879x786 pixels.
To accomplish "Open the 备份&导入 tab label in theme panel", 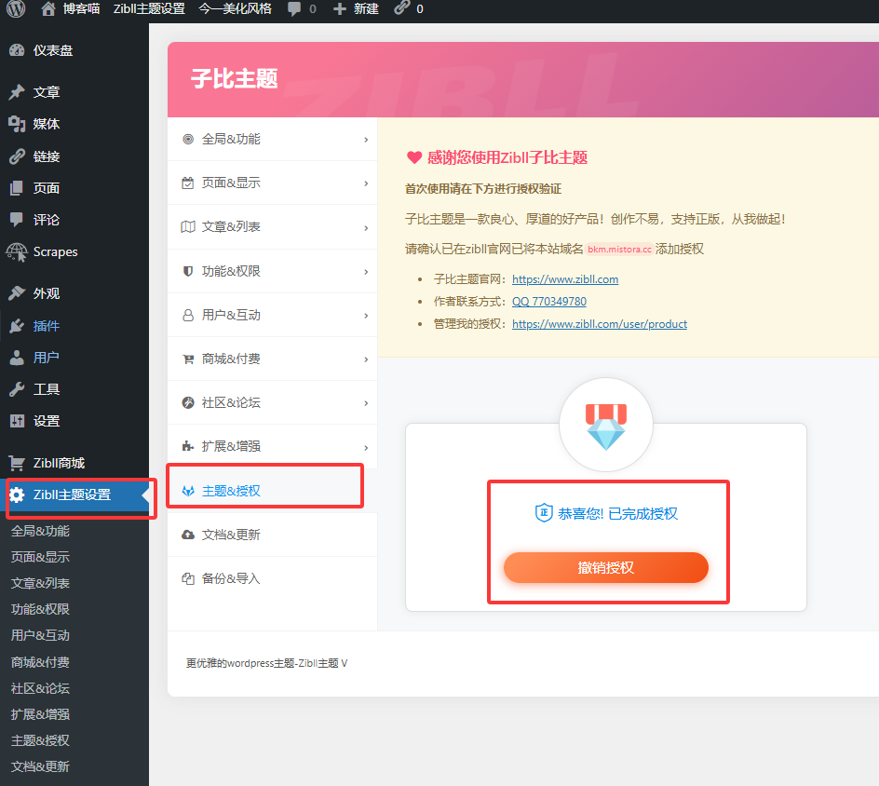I will pyautogui.click(x=230, y=578).
